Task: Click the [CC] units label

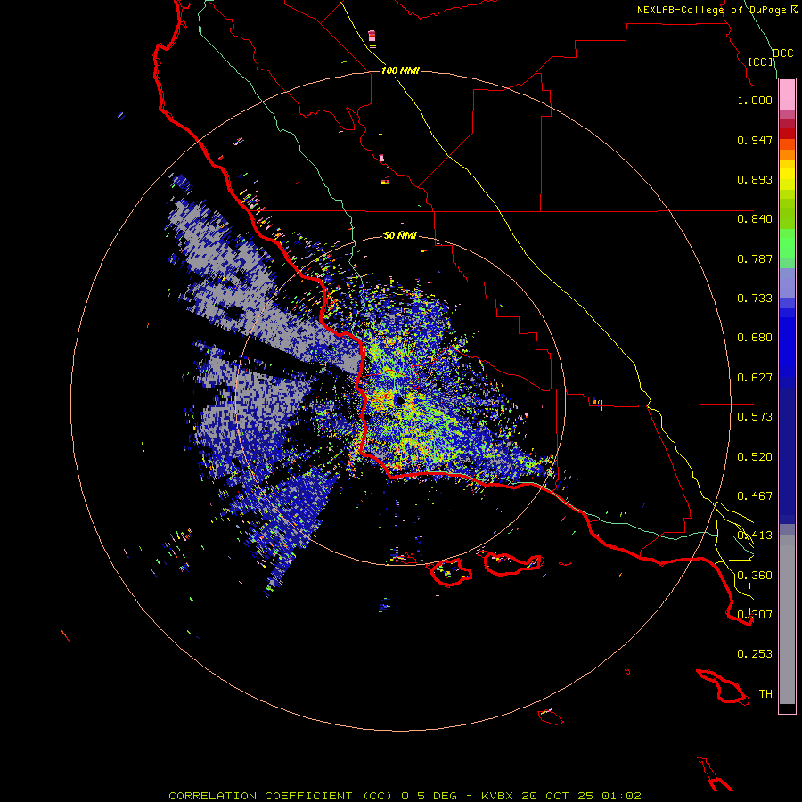Action: coord(761,61)
